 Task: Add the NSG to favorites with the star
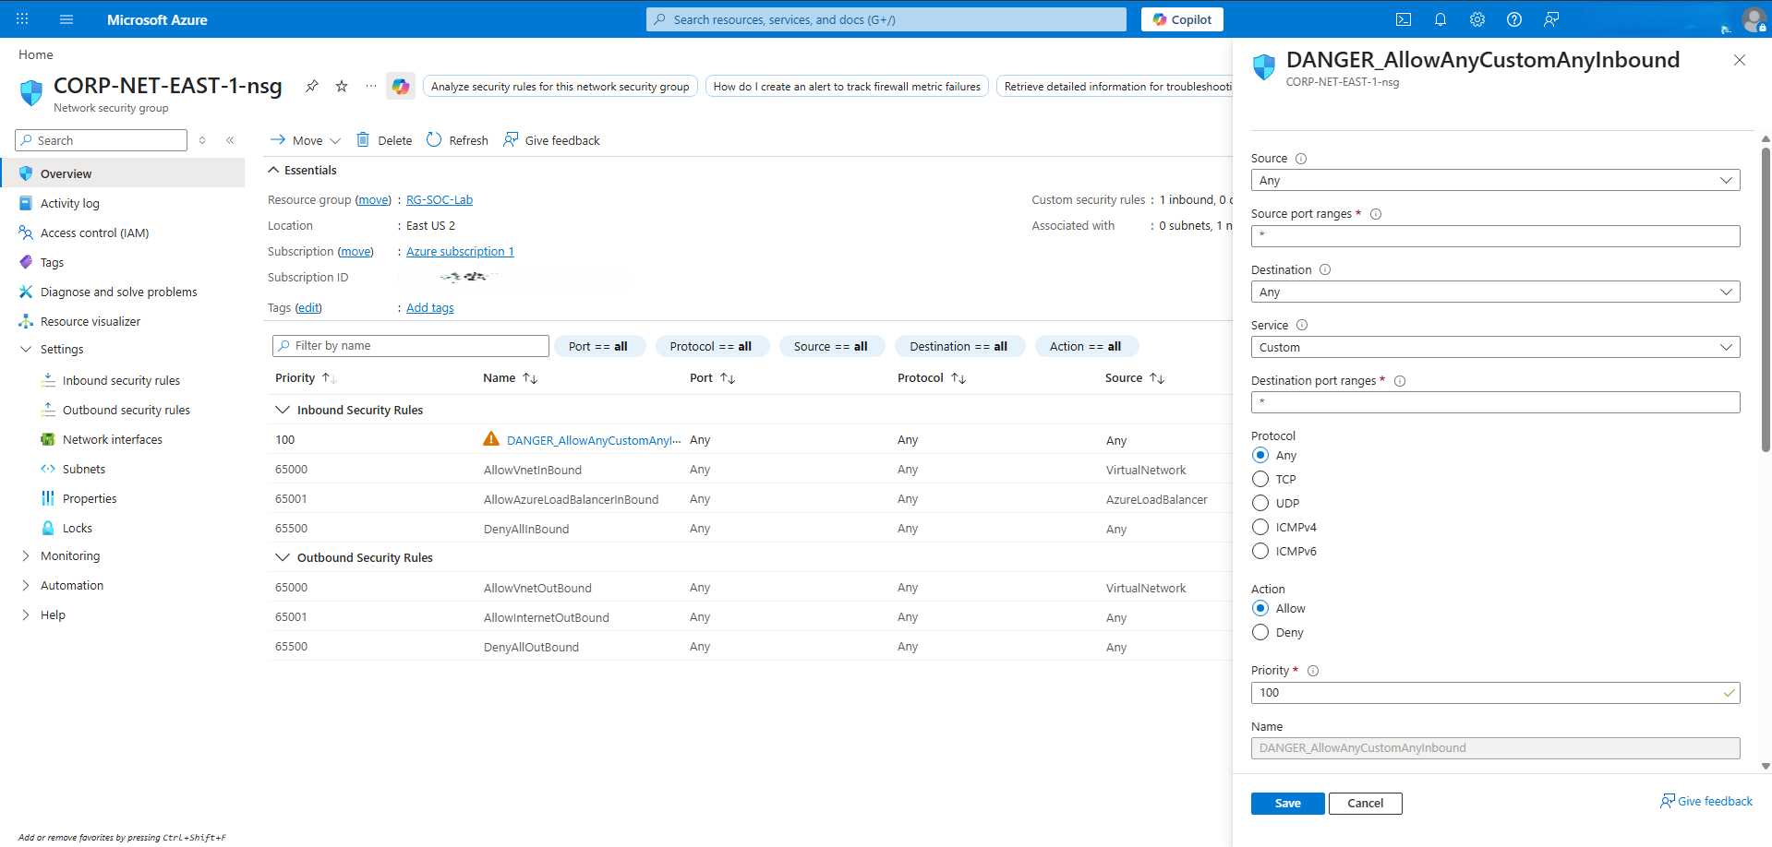[342, 86]
